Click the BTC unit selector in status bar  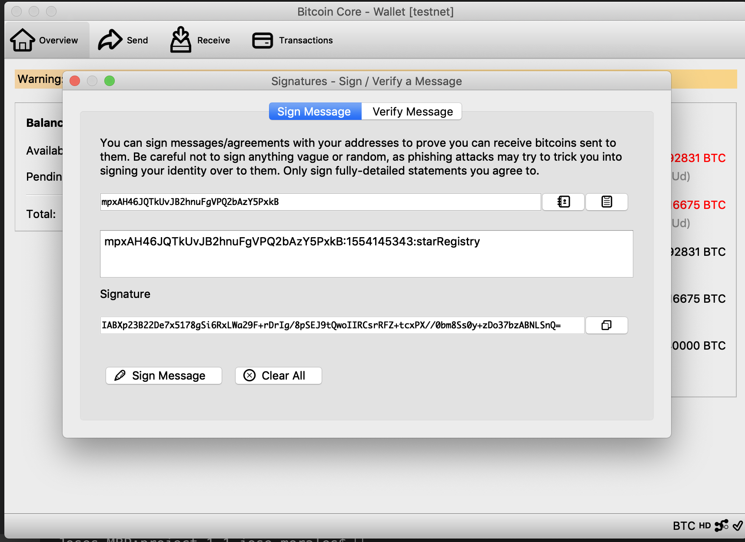pyautogui.click(x=684, y=526)
